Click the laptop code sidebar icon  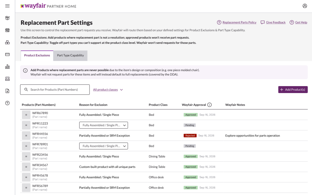point(8,79)
